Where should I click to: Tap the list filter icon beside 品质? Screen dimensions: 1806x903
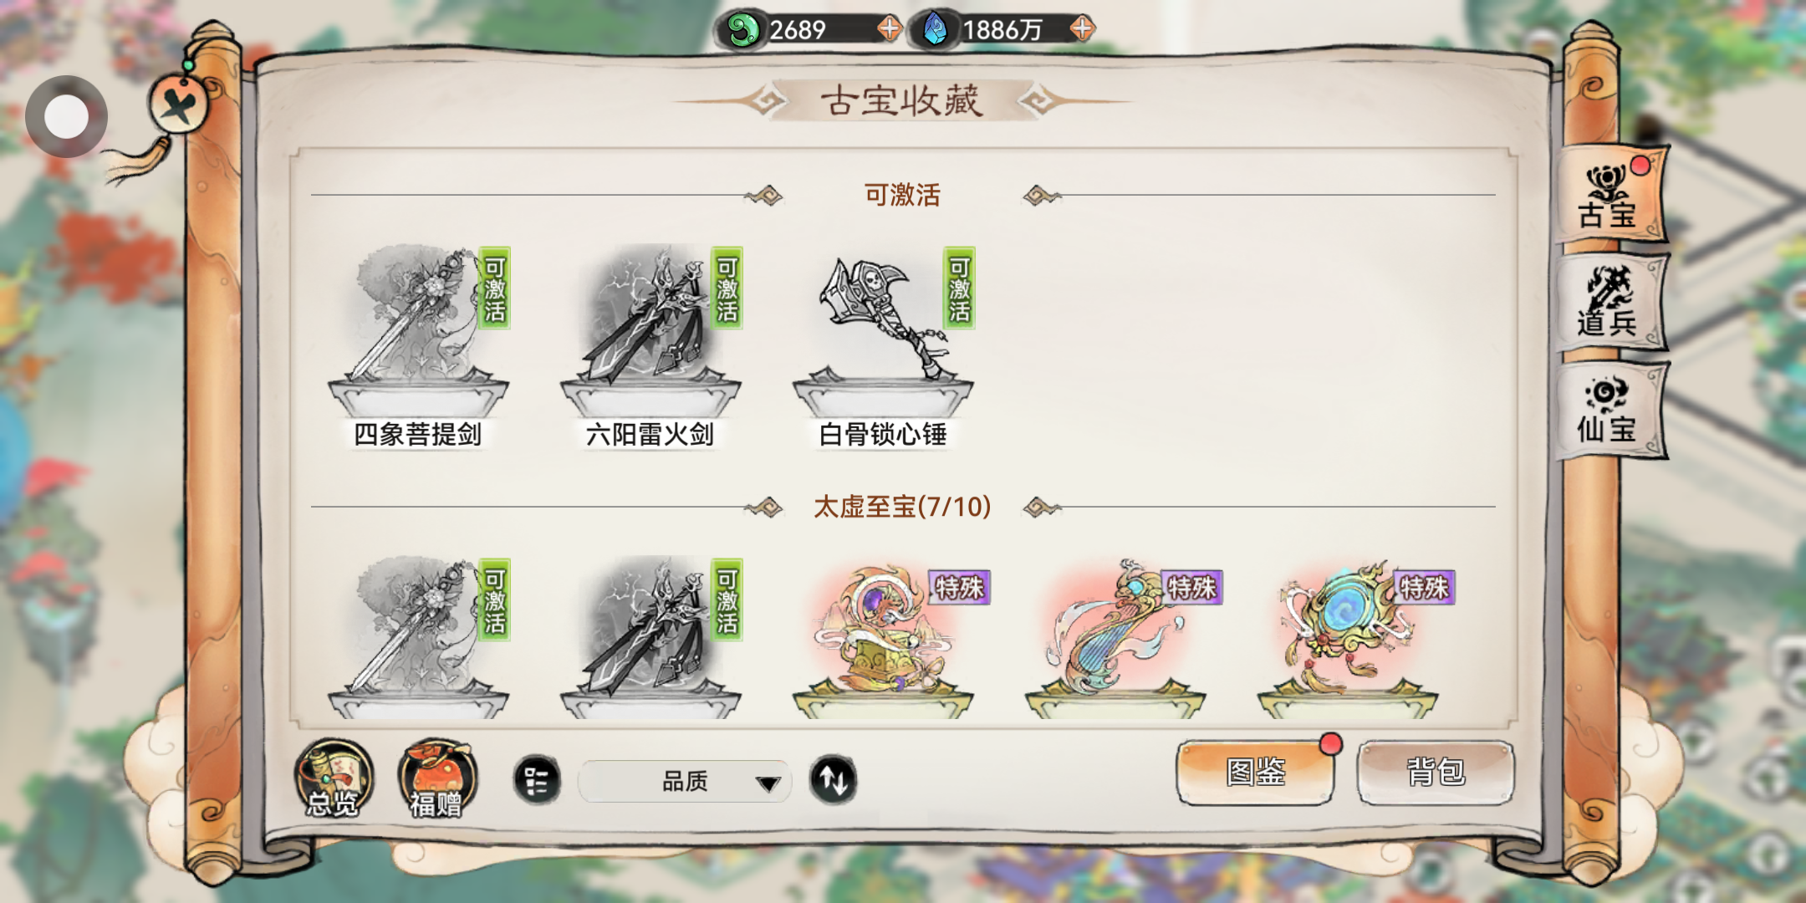click(x=536, y=780)
